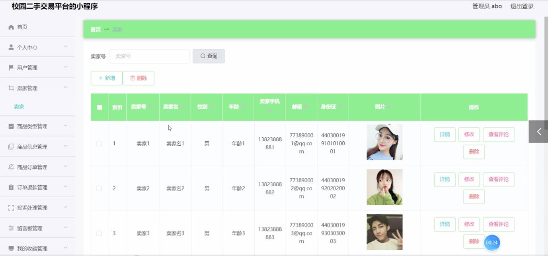Click 查看评论 for row 卖家1
The height and width of the screenshot is (256, 548).
click(499, 135)
